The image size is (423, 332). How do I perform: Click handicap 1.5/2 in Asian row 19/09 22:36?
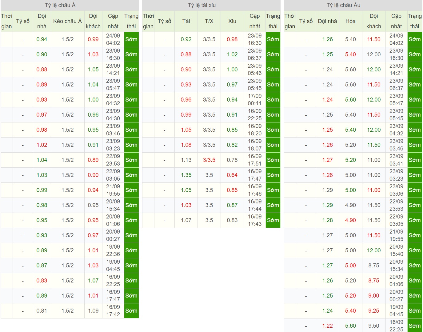67,250
